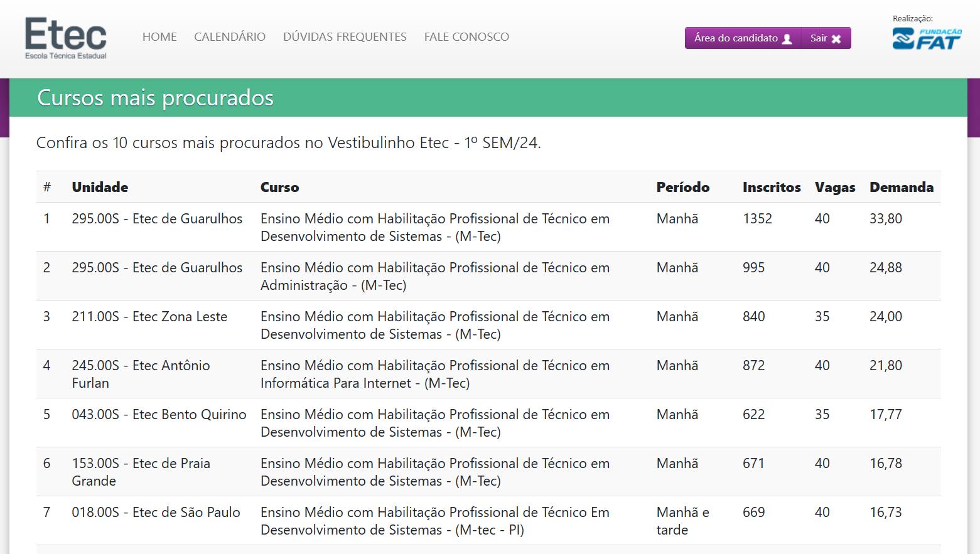The image size is (980, 554).
Task: Click the Demanda value 16,73
Action: [x=886, y=513]
